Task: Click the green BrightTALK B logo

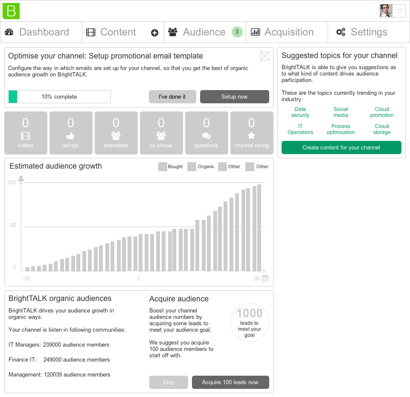Action: click(x=11, y=11)
